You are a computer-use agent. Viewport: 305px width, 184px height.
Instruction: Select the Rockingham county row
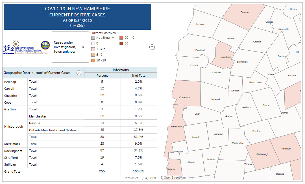(x=13, y=151)
